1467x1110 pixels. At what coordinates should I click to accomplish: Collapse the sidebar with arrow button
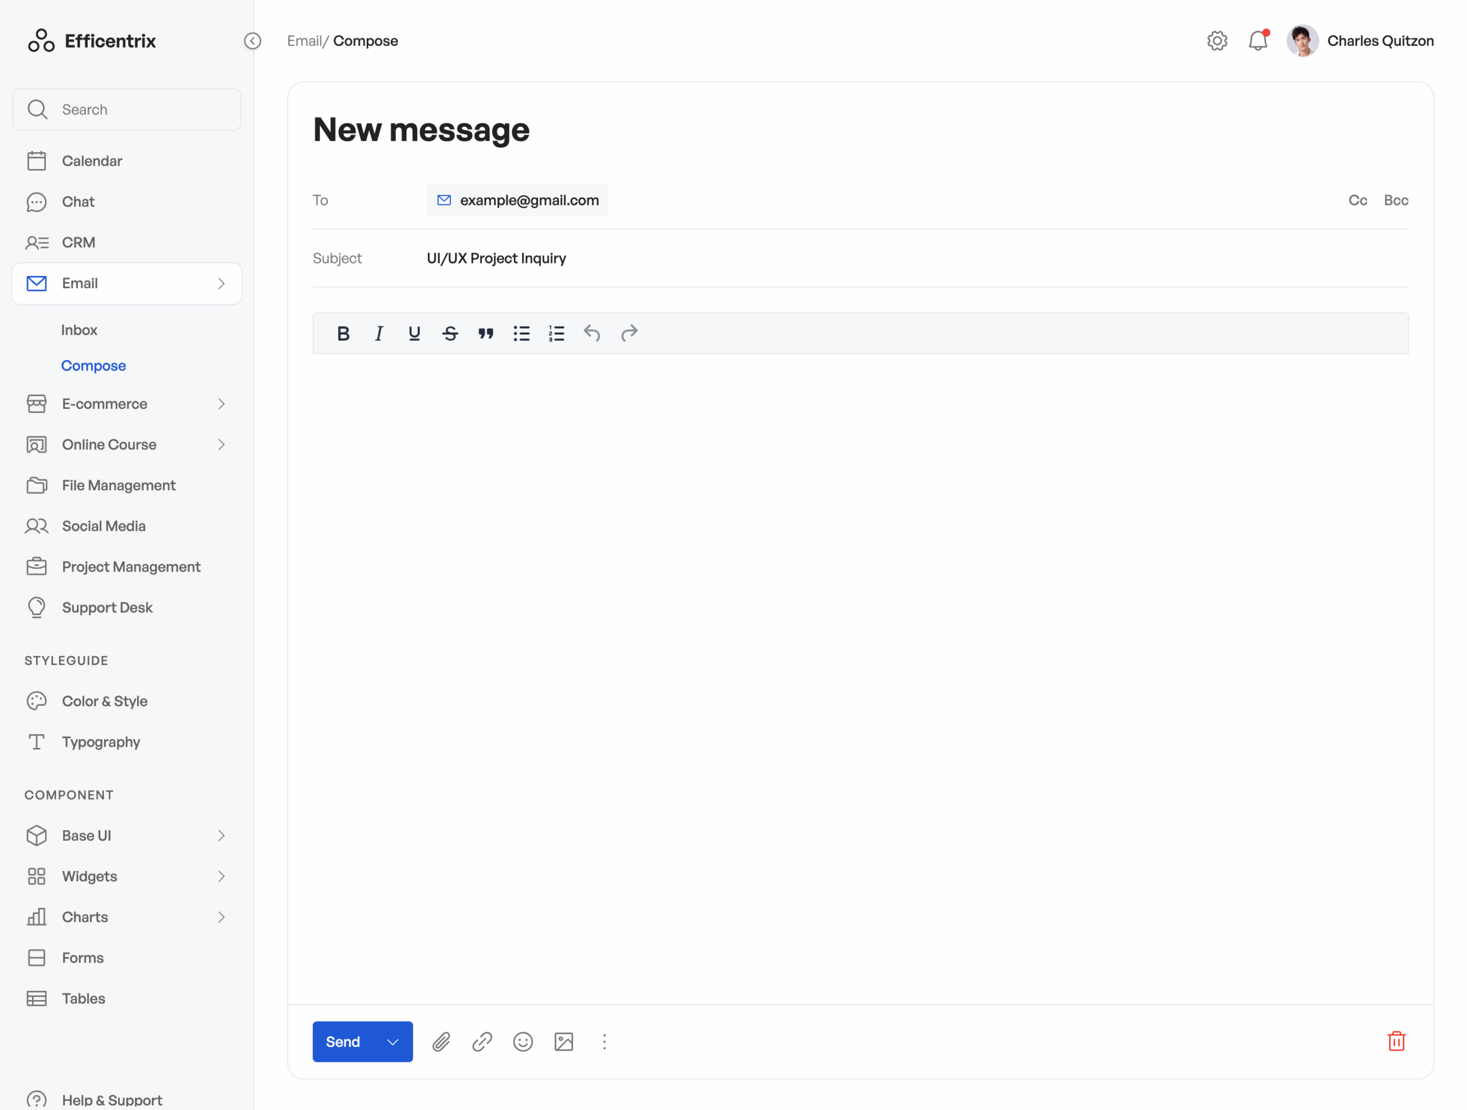pyautogui.click(x=253, y=41)
